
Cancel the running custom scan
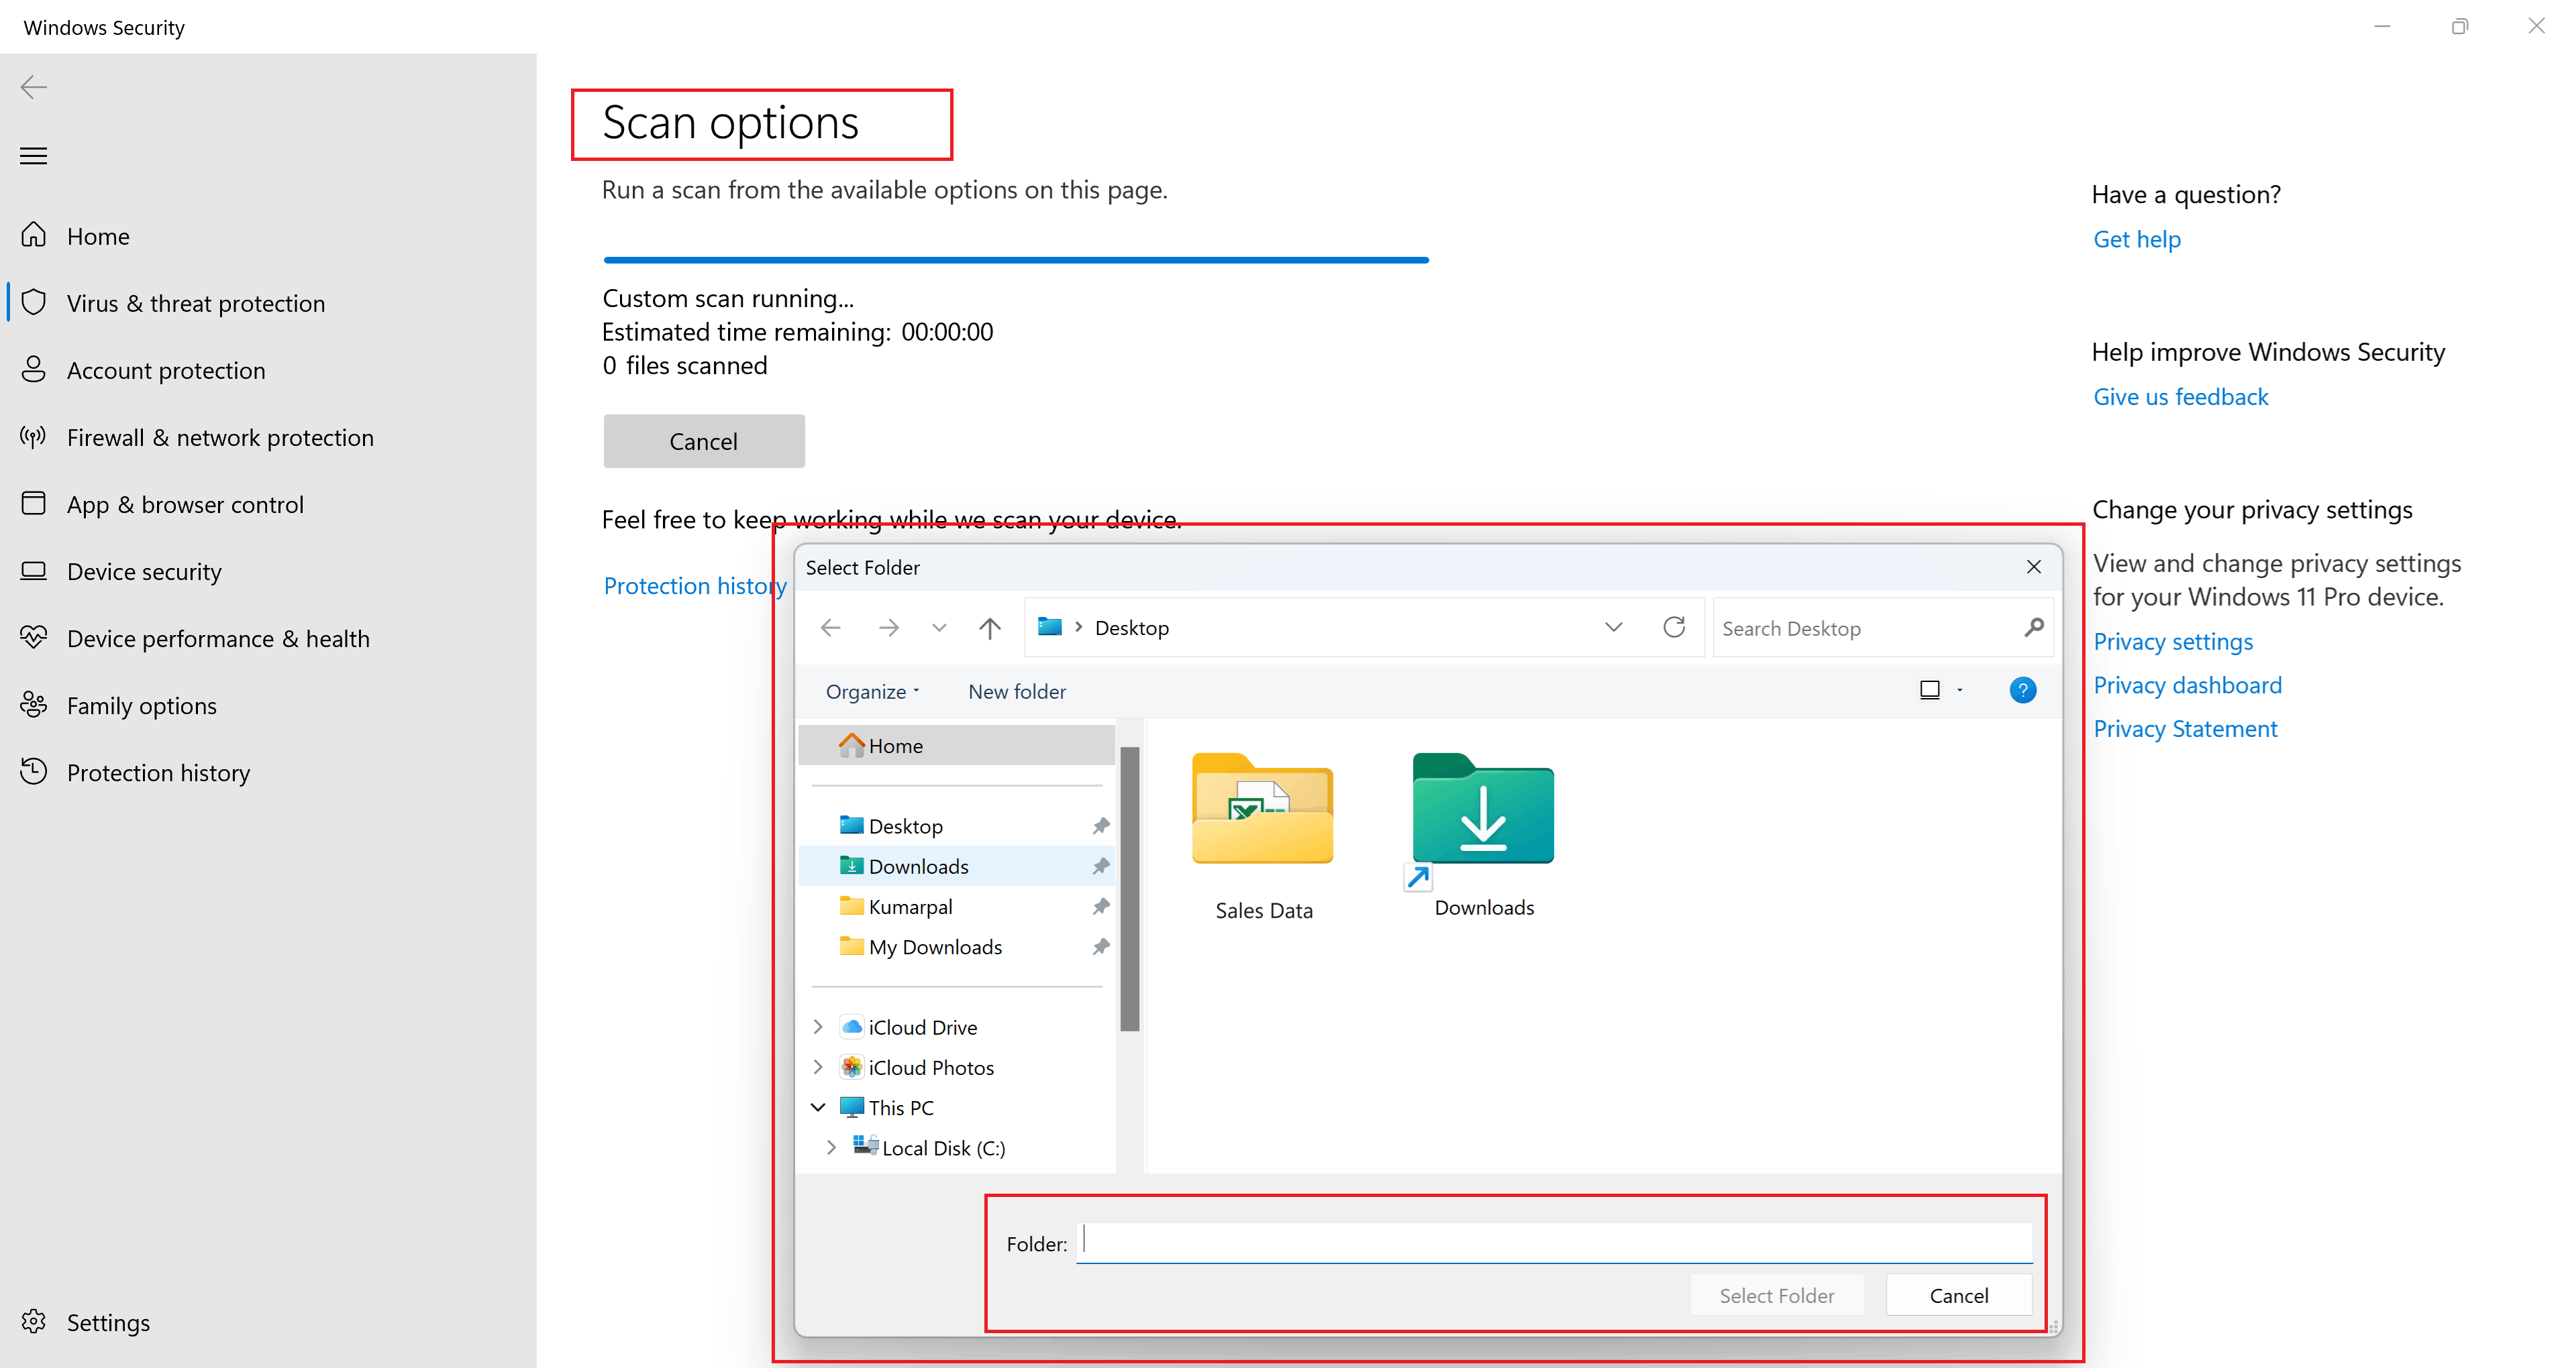click(703, 441)
